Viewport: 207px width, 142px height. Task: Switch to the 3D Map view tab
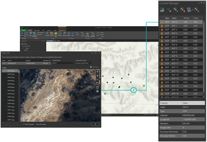click(x=58, y=41)
